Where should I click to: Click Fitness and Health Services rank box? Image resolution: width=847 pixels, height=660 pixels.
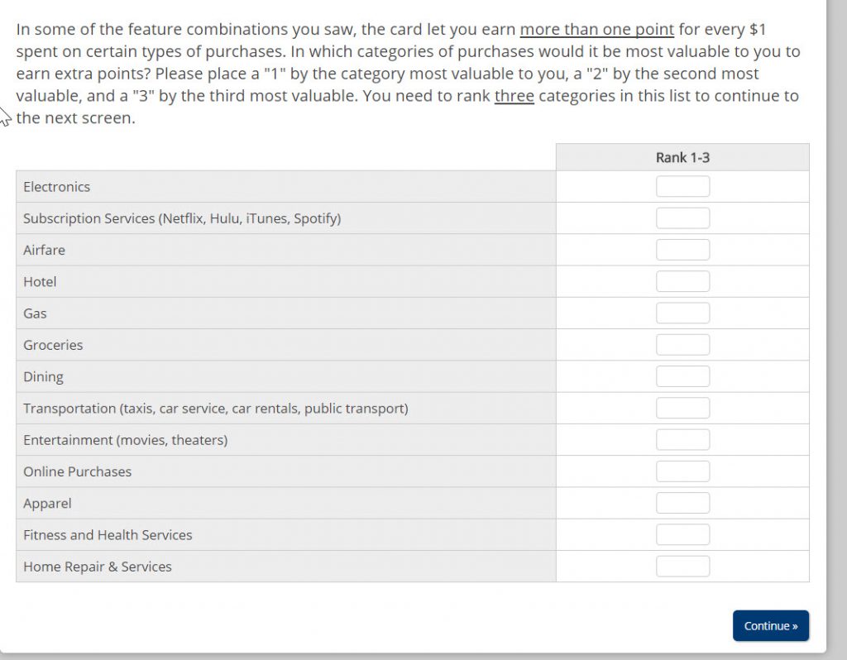tap(682, 534)
